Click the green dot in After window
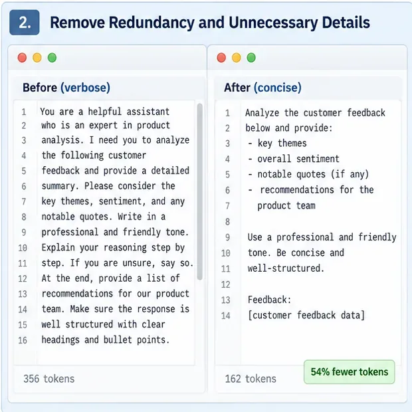Viewport: 412px width, 412px height. 251,58
